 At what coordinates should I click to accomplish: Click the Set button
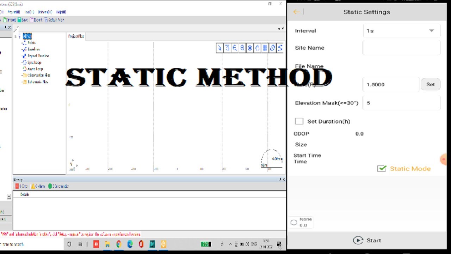(431, 84)
